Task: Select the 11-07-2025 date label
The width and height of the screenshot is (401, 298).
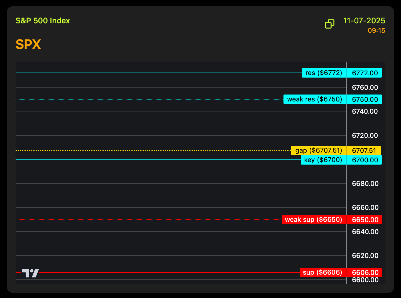Action: pos(364,21)
